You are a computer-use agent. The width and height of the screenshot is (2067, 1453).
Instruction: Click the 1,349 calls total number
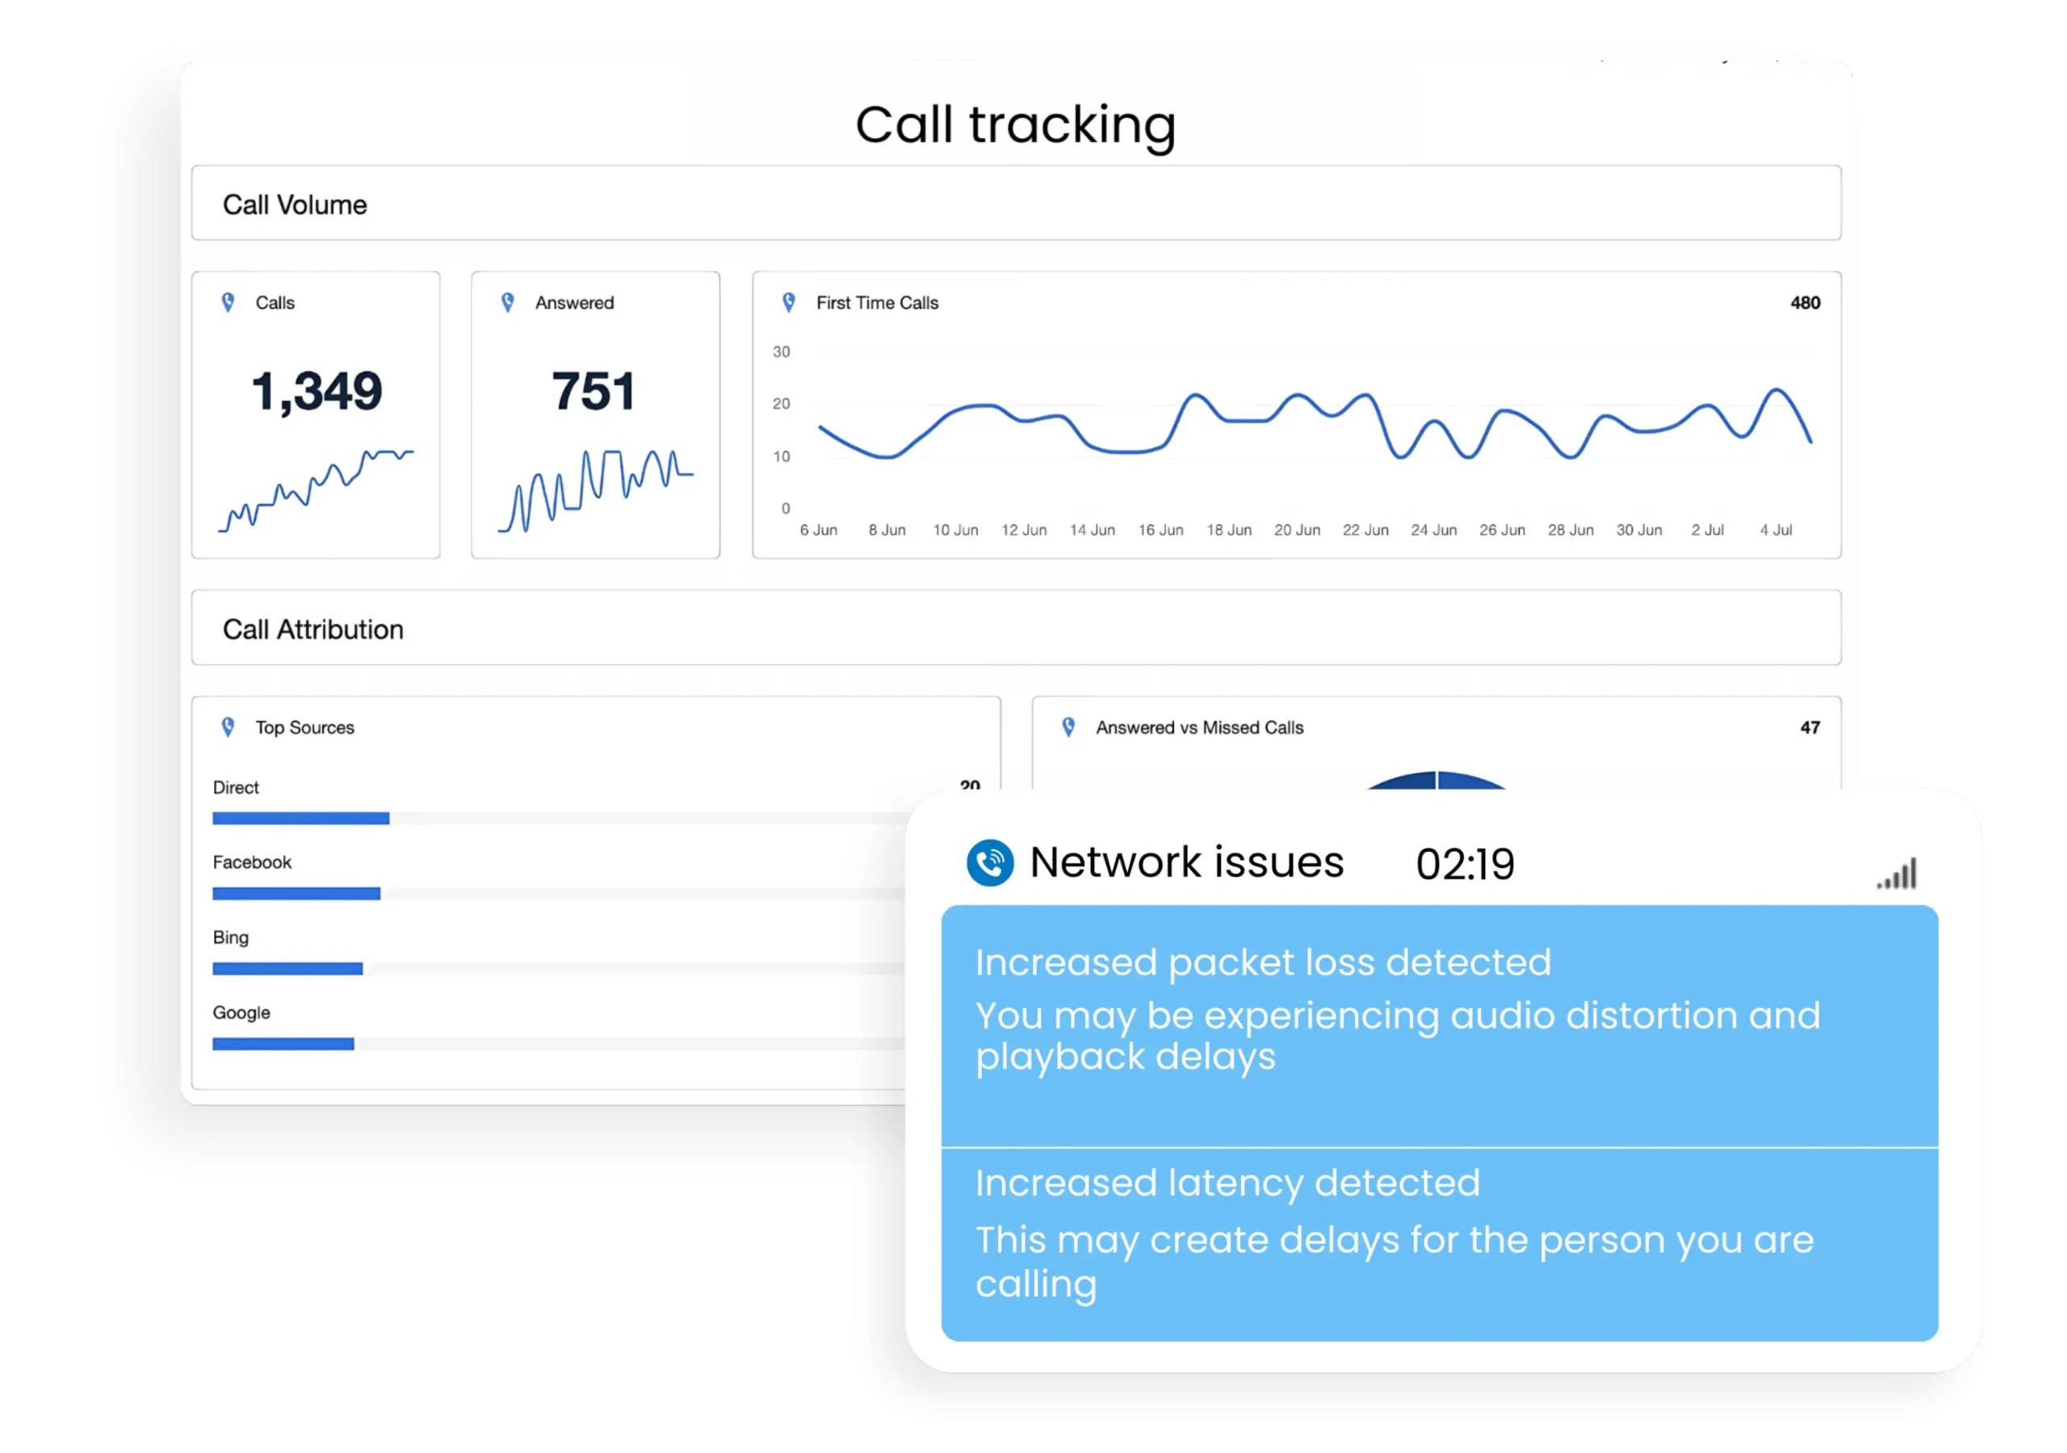[x=317, y=392]
